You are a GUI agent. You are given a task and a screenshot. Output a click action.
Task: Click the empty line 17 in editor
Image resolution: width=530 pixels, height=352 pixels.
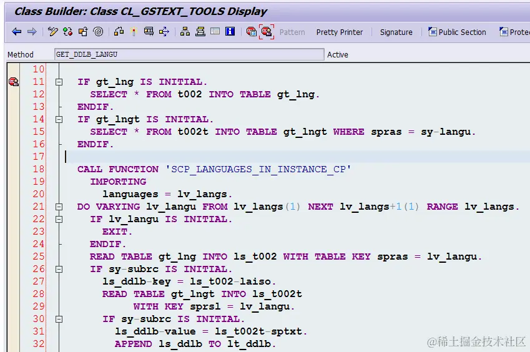(297, 157)
